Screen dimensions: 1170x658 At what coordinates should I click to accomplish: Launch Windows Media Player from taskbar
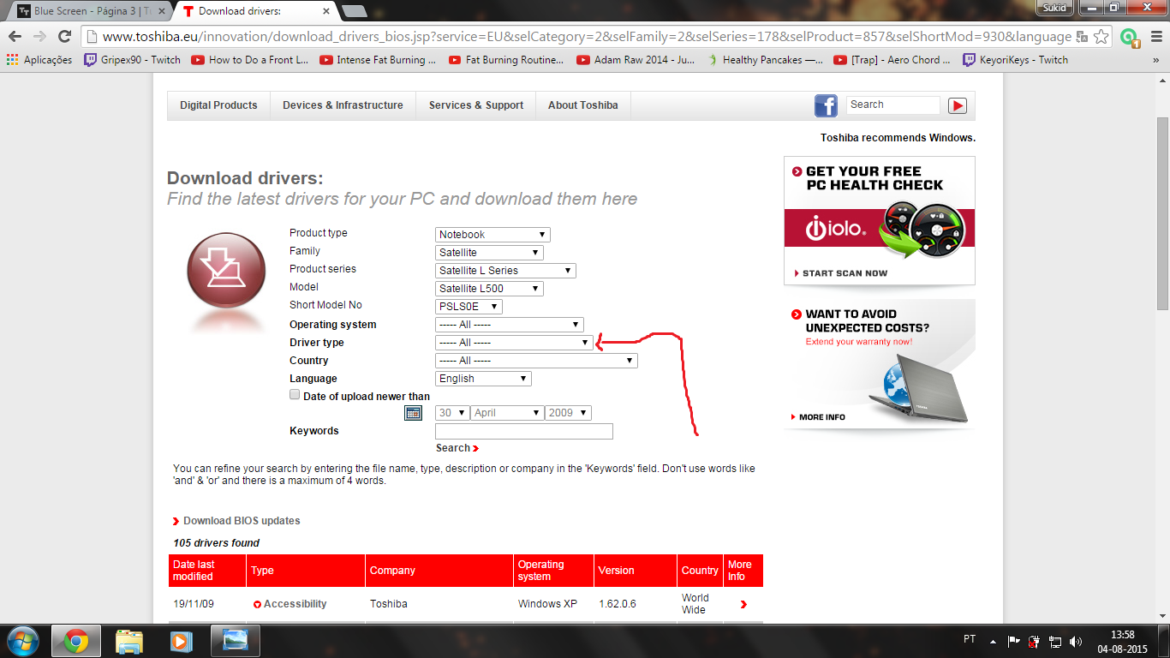180,641
